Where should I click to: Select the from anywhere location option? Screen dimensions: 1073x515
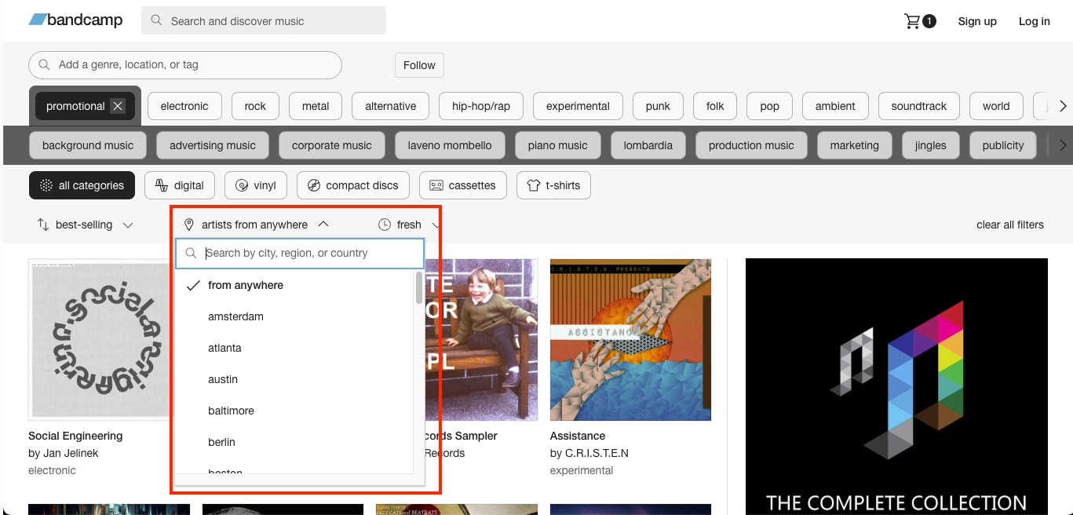tap(245, 285)
